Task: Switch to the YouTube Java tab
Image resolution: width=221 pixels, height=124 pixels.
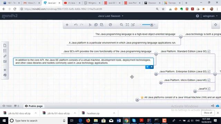Action: 72,3
